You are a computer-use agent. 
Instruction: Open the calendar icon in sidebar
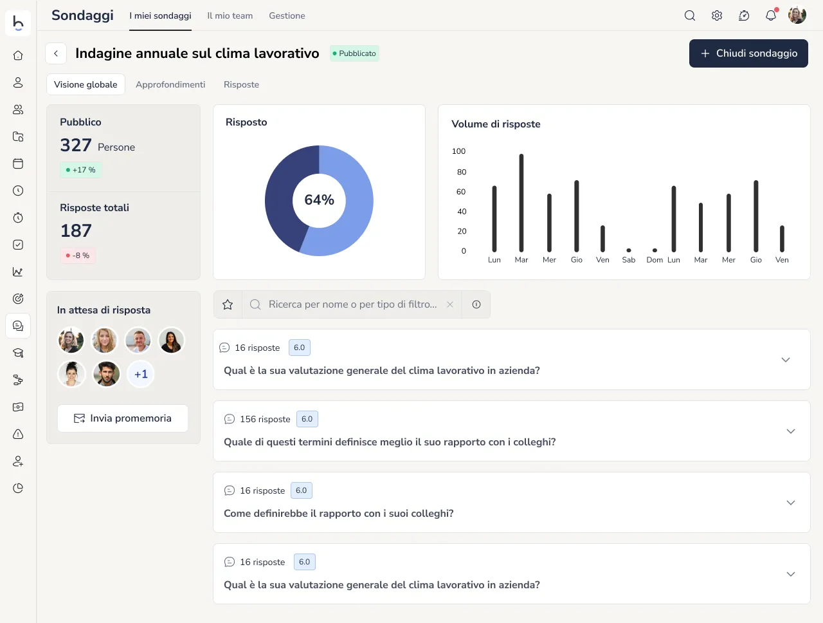(x=18, y=163)
